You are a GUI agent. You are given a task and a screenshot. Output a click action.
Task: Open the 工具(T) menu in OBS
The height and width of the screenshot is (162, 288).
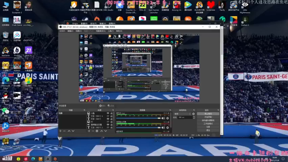[x=111, y=31]
